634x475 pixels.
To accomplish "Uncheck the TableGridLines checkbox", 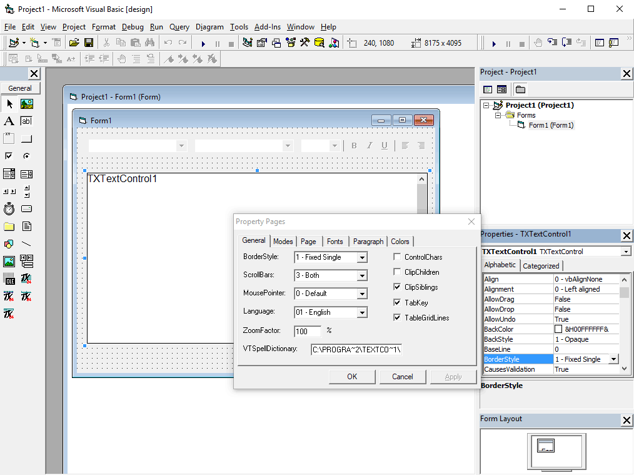I will [397, 318].
